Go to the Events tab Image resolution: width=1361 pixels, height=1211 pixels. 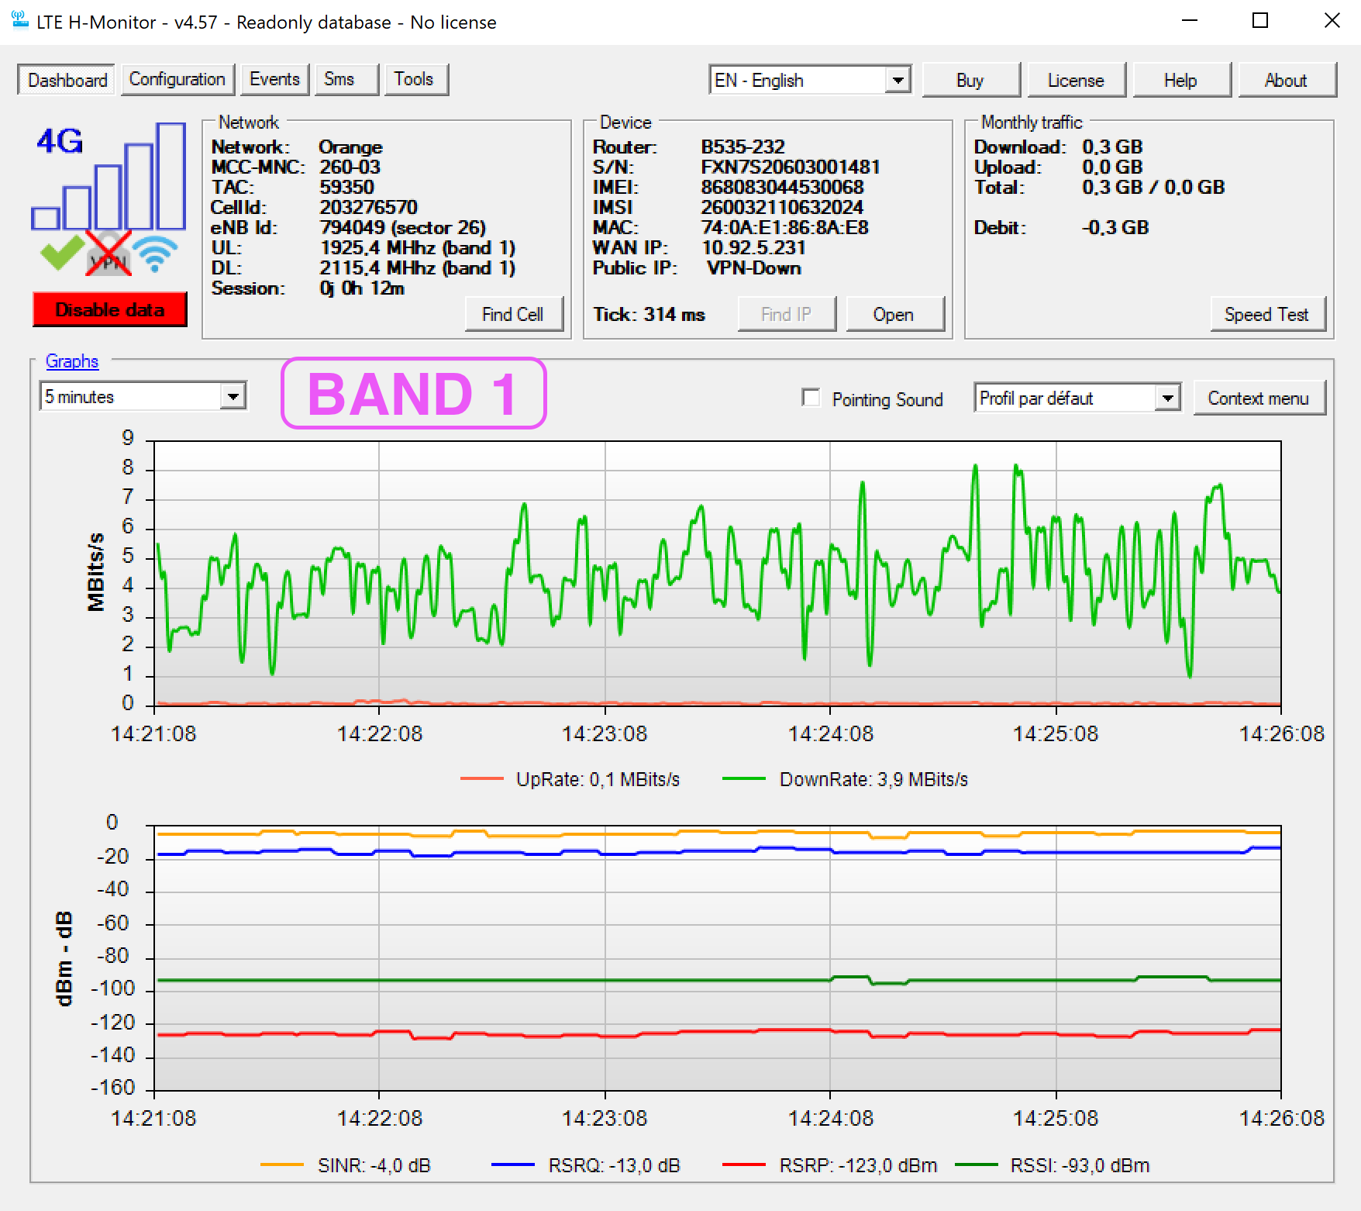tap(274, 79)
